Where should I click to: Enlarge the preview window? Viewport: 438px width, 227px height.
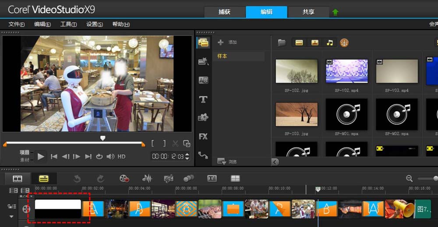pos(187,144)
